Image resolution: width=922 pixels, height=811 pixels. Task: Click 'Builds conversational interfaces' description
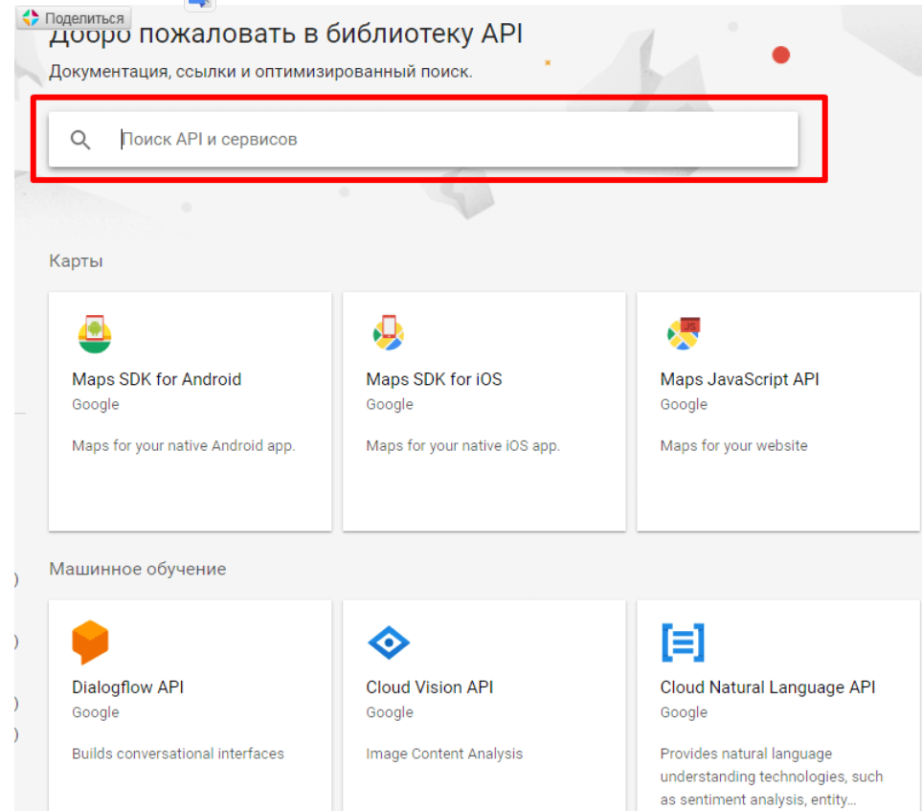[x=177, y=754]
